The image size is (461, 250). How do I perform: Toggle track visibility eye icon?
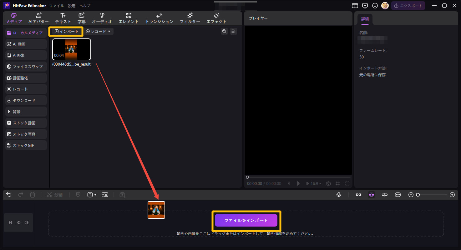(18, 222)
